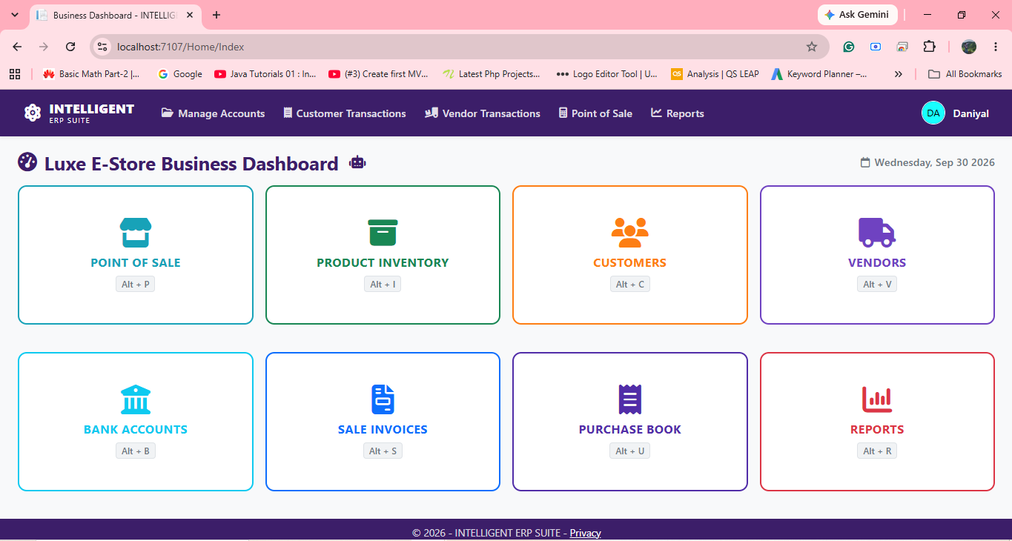Open the VENDORS card label
Viewport: 1012px width, 541px height.
877,262
